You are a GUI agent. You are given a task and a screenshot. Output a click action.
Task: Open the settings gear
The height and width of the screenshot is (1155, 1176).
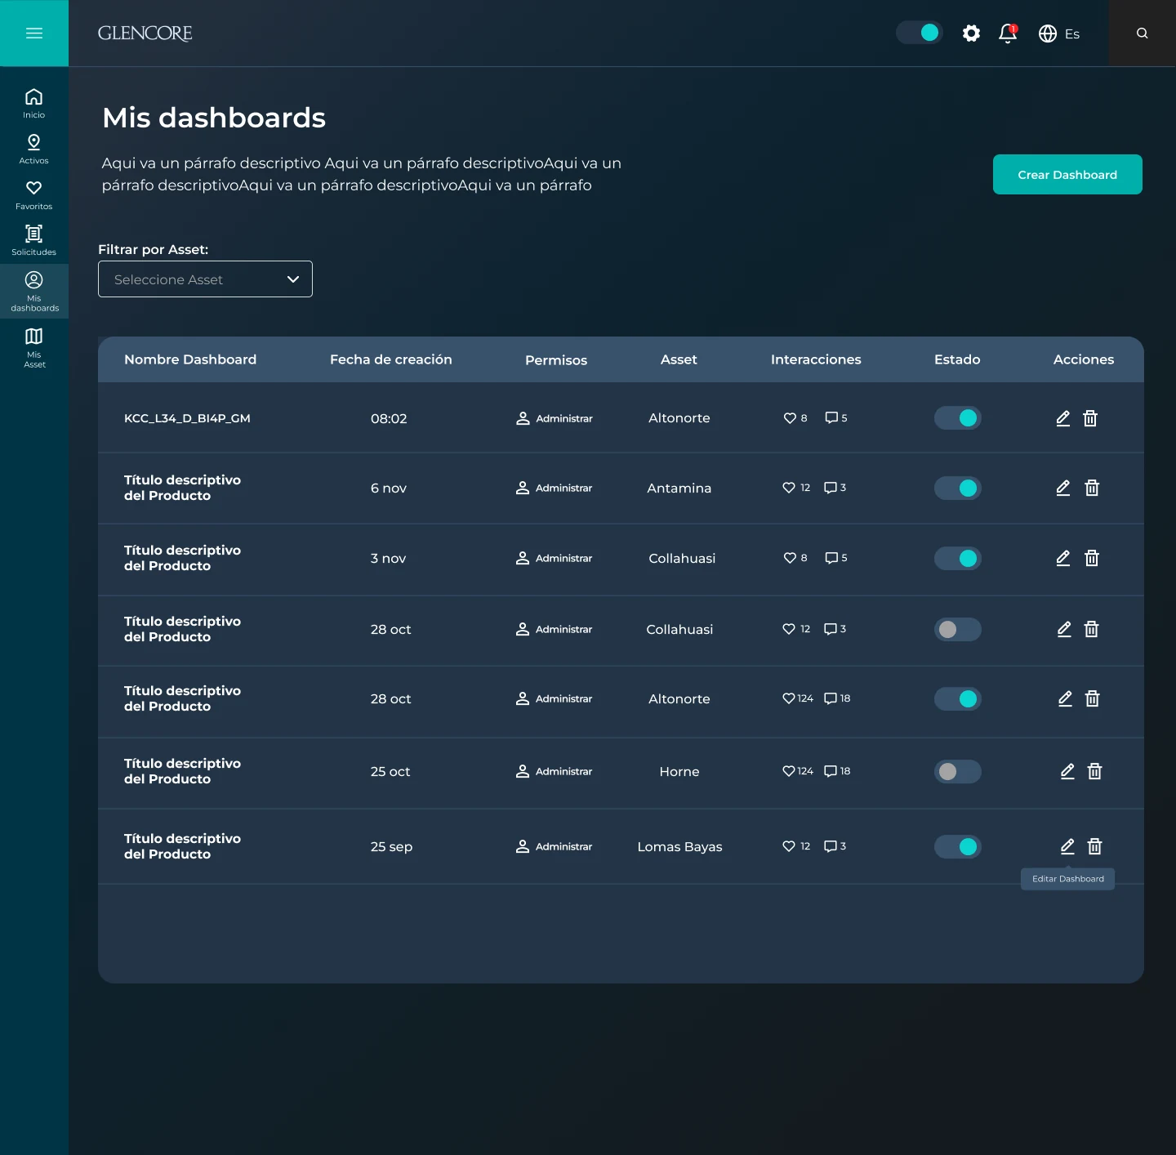point(971,33)
